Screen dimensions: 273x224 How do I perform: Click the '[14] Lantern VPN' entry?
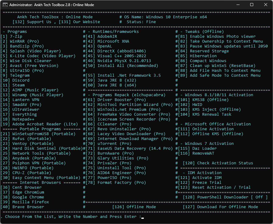[x=20, y=100]
